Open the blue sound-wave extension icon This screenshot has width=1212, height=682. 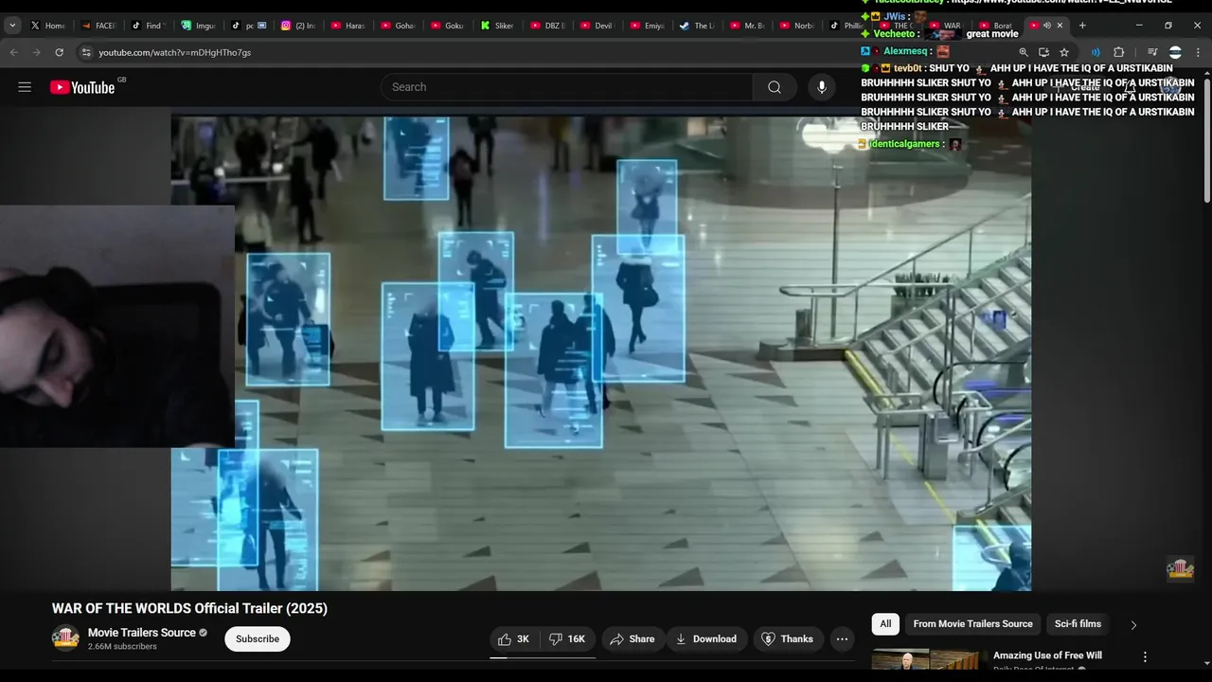[1096, 52]
